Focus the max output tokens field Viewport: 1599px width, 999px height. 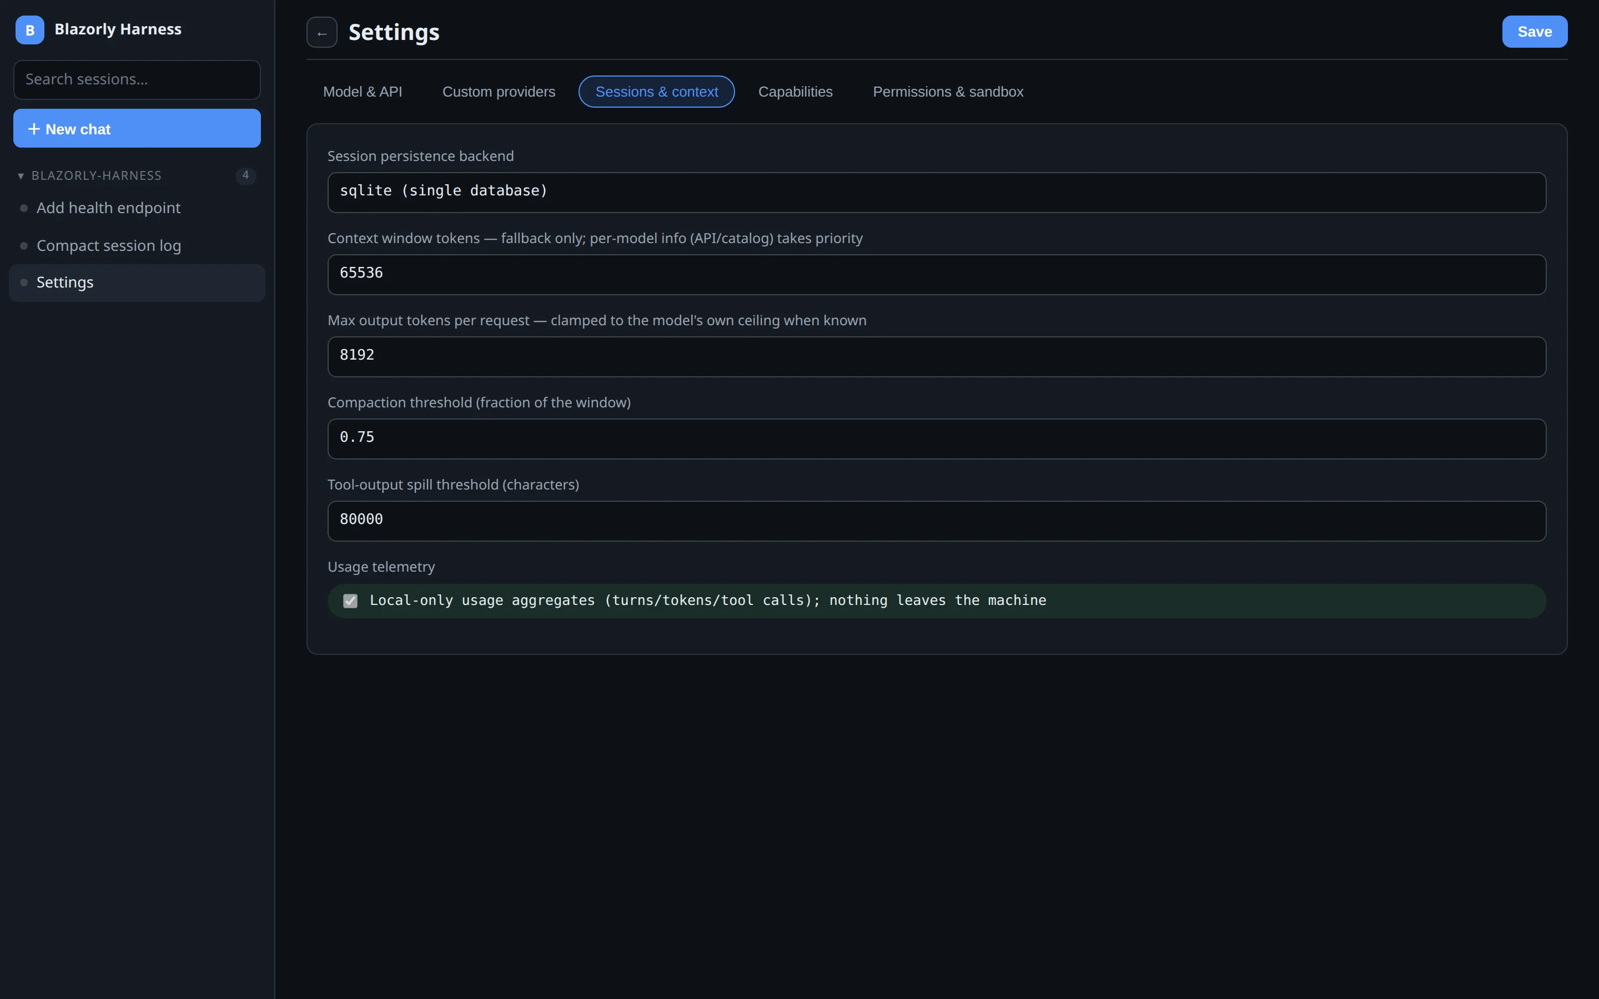click(x=936, y=357)
